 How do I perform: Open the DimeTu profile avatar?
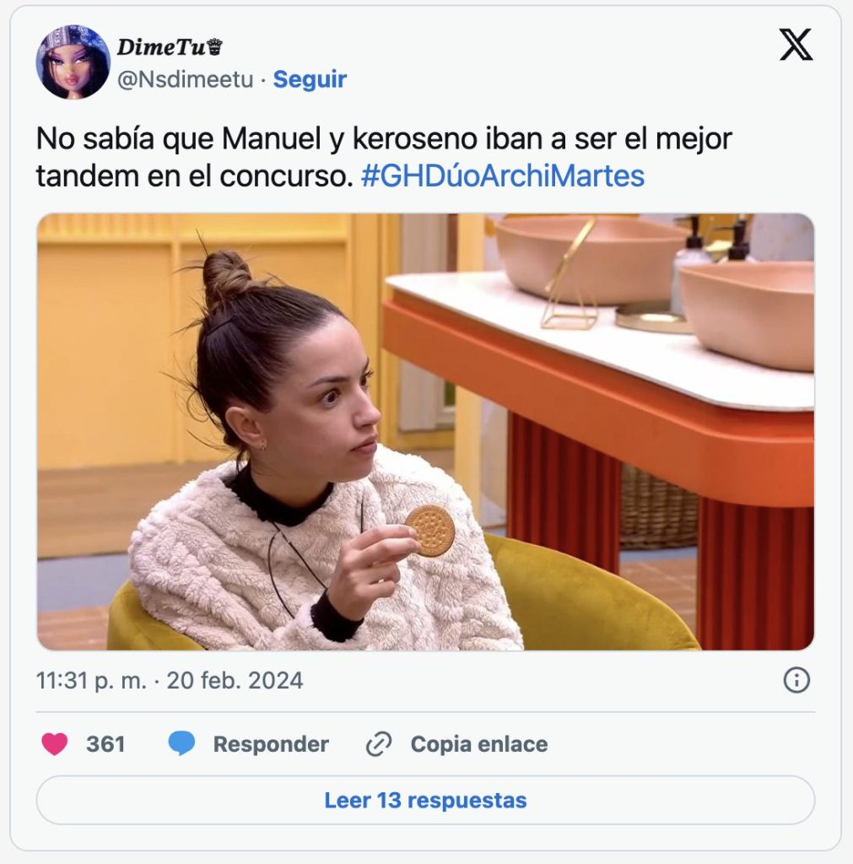click(x=73, y=62)
